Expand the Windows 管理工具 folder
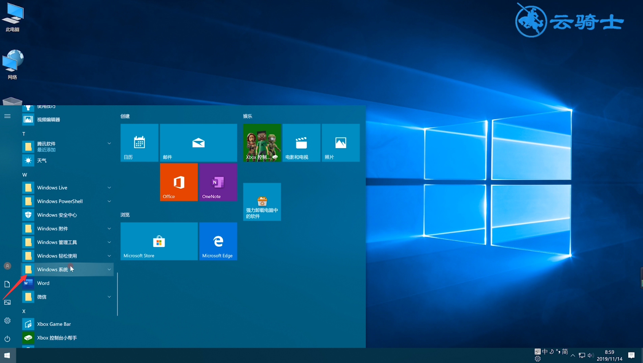The height and width of the screenshot is (363, 643). [67, 242]
